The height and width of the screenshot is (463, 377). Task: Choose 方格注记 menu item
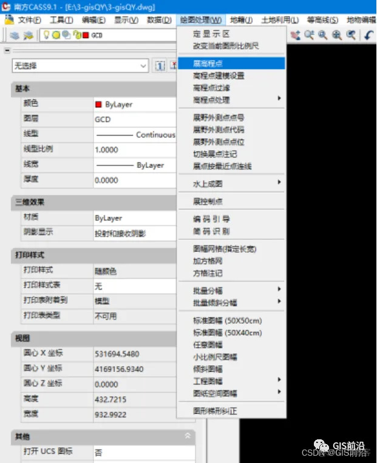pyautogui.click(x=231, y=273)
